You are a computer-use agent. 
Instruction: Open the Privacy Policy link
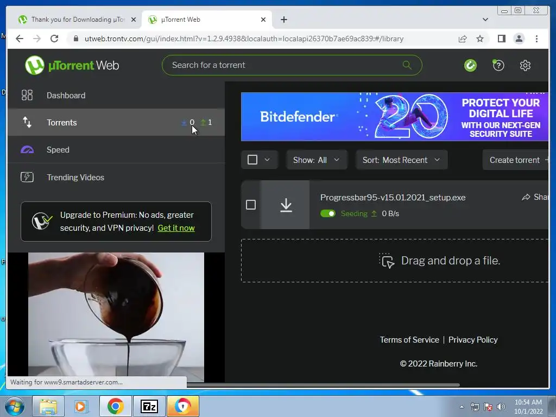[473, 340]
